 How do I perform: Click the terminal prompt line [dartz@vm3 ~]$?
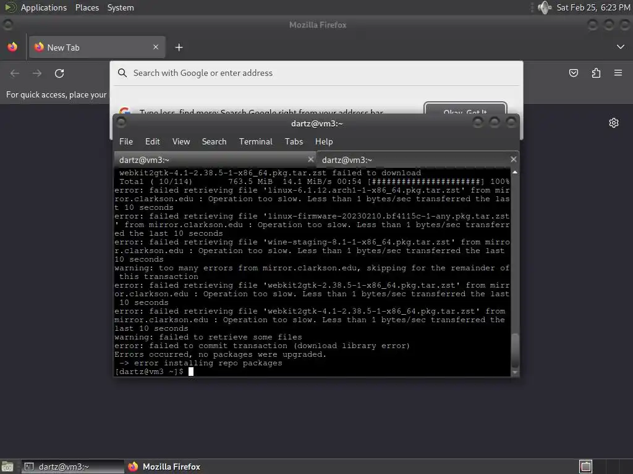(x=149, y=372)
